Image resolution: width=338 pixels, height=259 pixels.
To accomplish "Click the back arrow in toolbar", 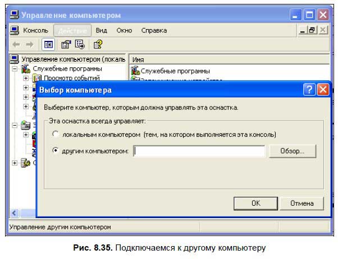I will [x=16, y=44].
